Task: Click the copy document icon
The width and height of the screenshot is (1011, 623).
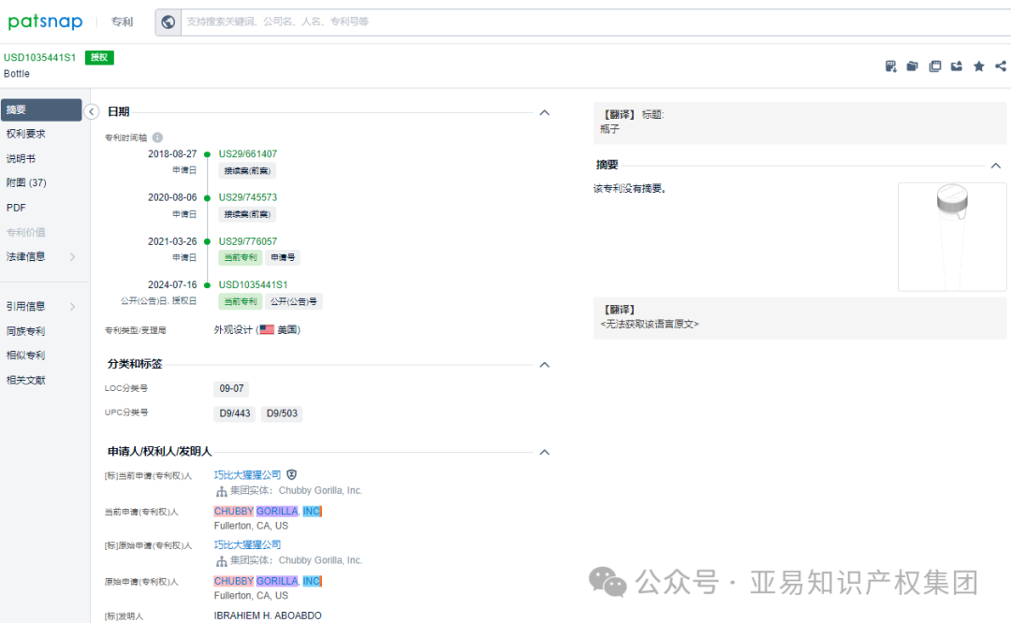Action: [x=934, y=65]
